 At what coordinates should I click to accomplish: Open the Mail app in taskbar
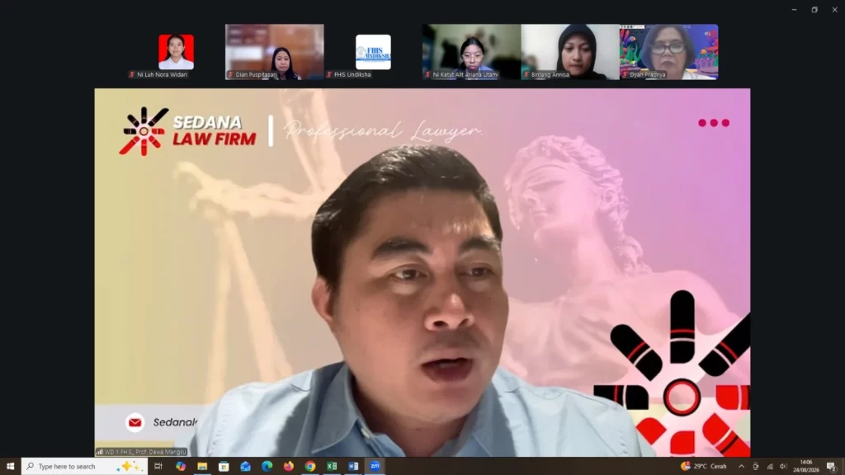245,467
